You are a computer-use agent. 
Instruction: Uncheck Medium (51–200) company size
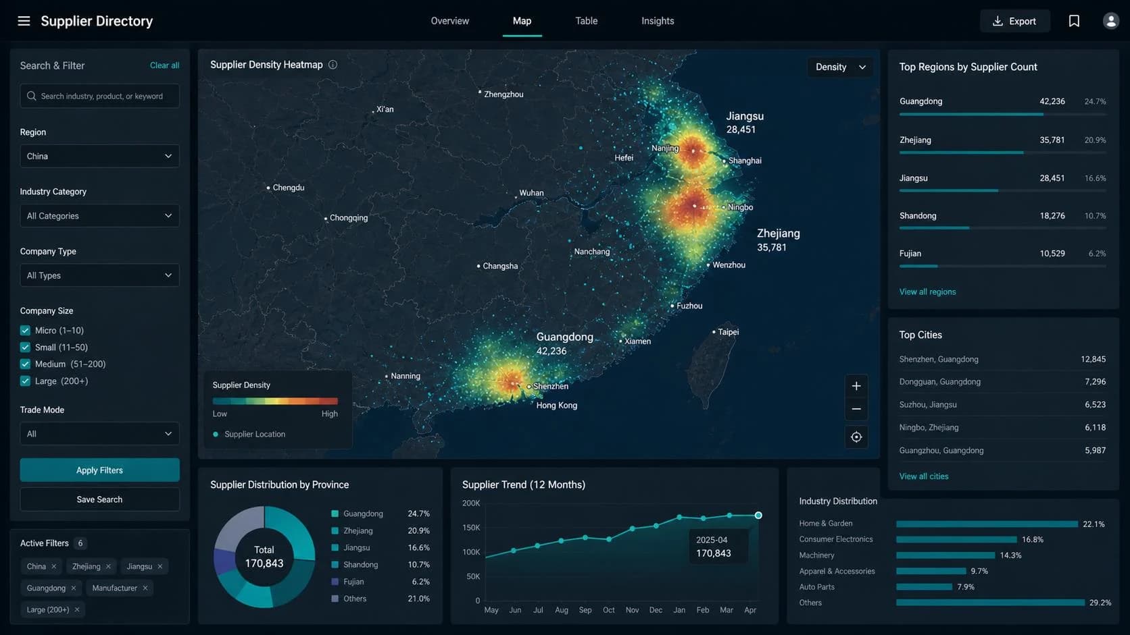(x=25, y=364)
